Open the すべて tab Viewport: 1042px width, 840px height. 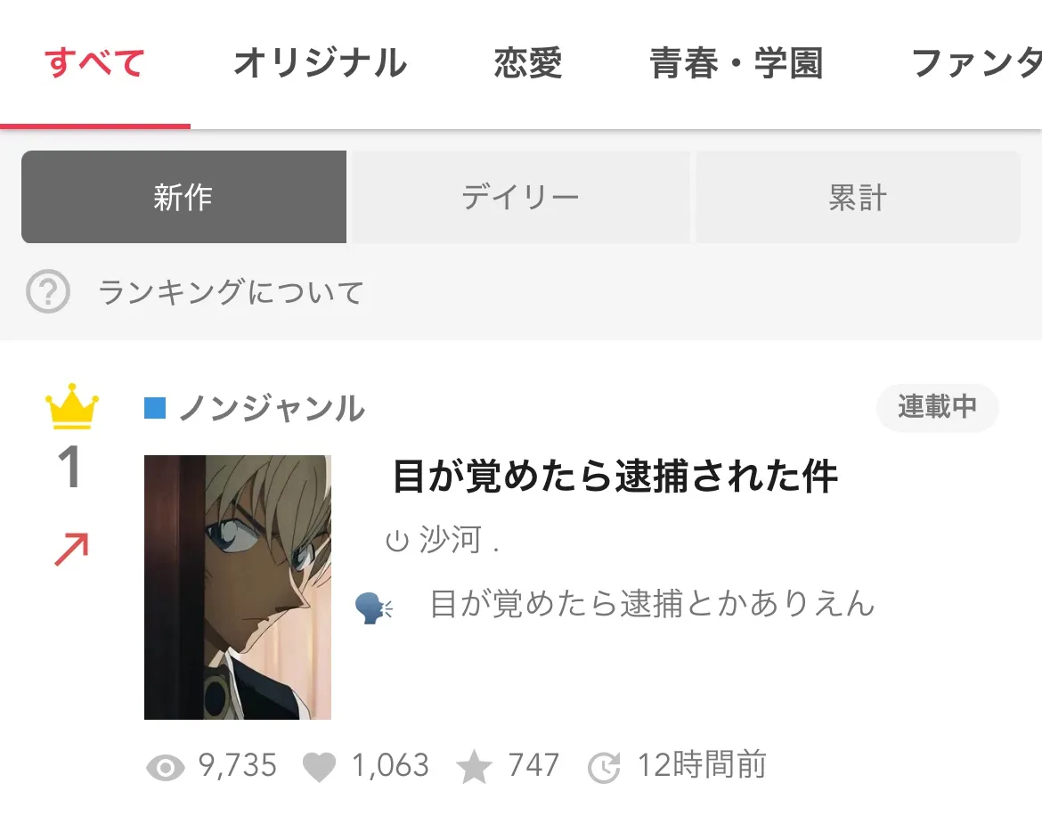point(95,63)
